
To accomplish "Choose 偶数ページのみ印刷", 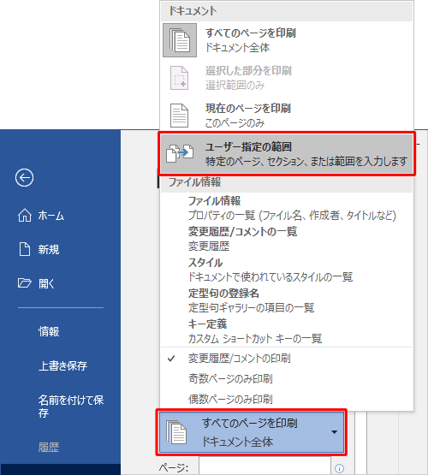I will (x=286, y=400).
